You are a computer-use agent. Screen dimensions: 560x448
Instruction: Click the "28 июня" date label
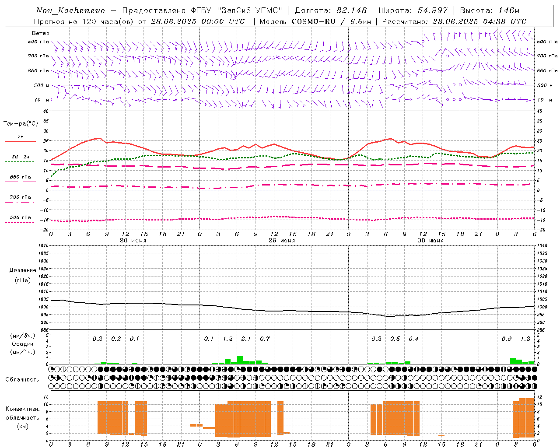pos(133,241)
